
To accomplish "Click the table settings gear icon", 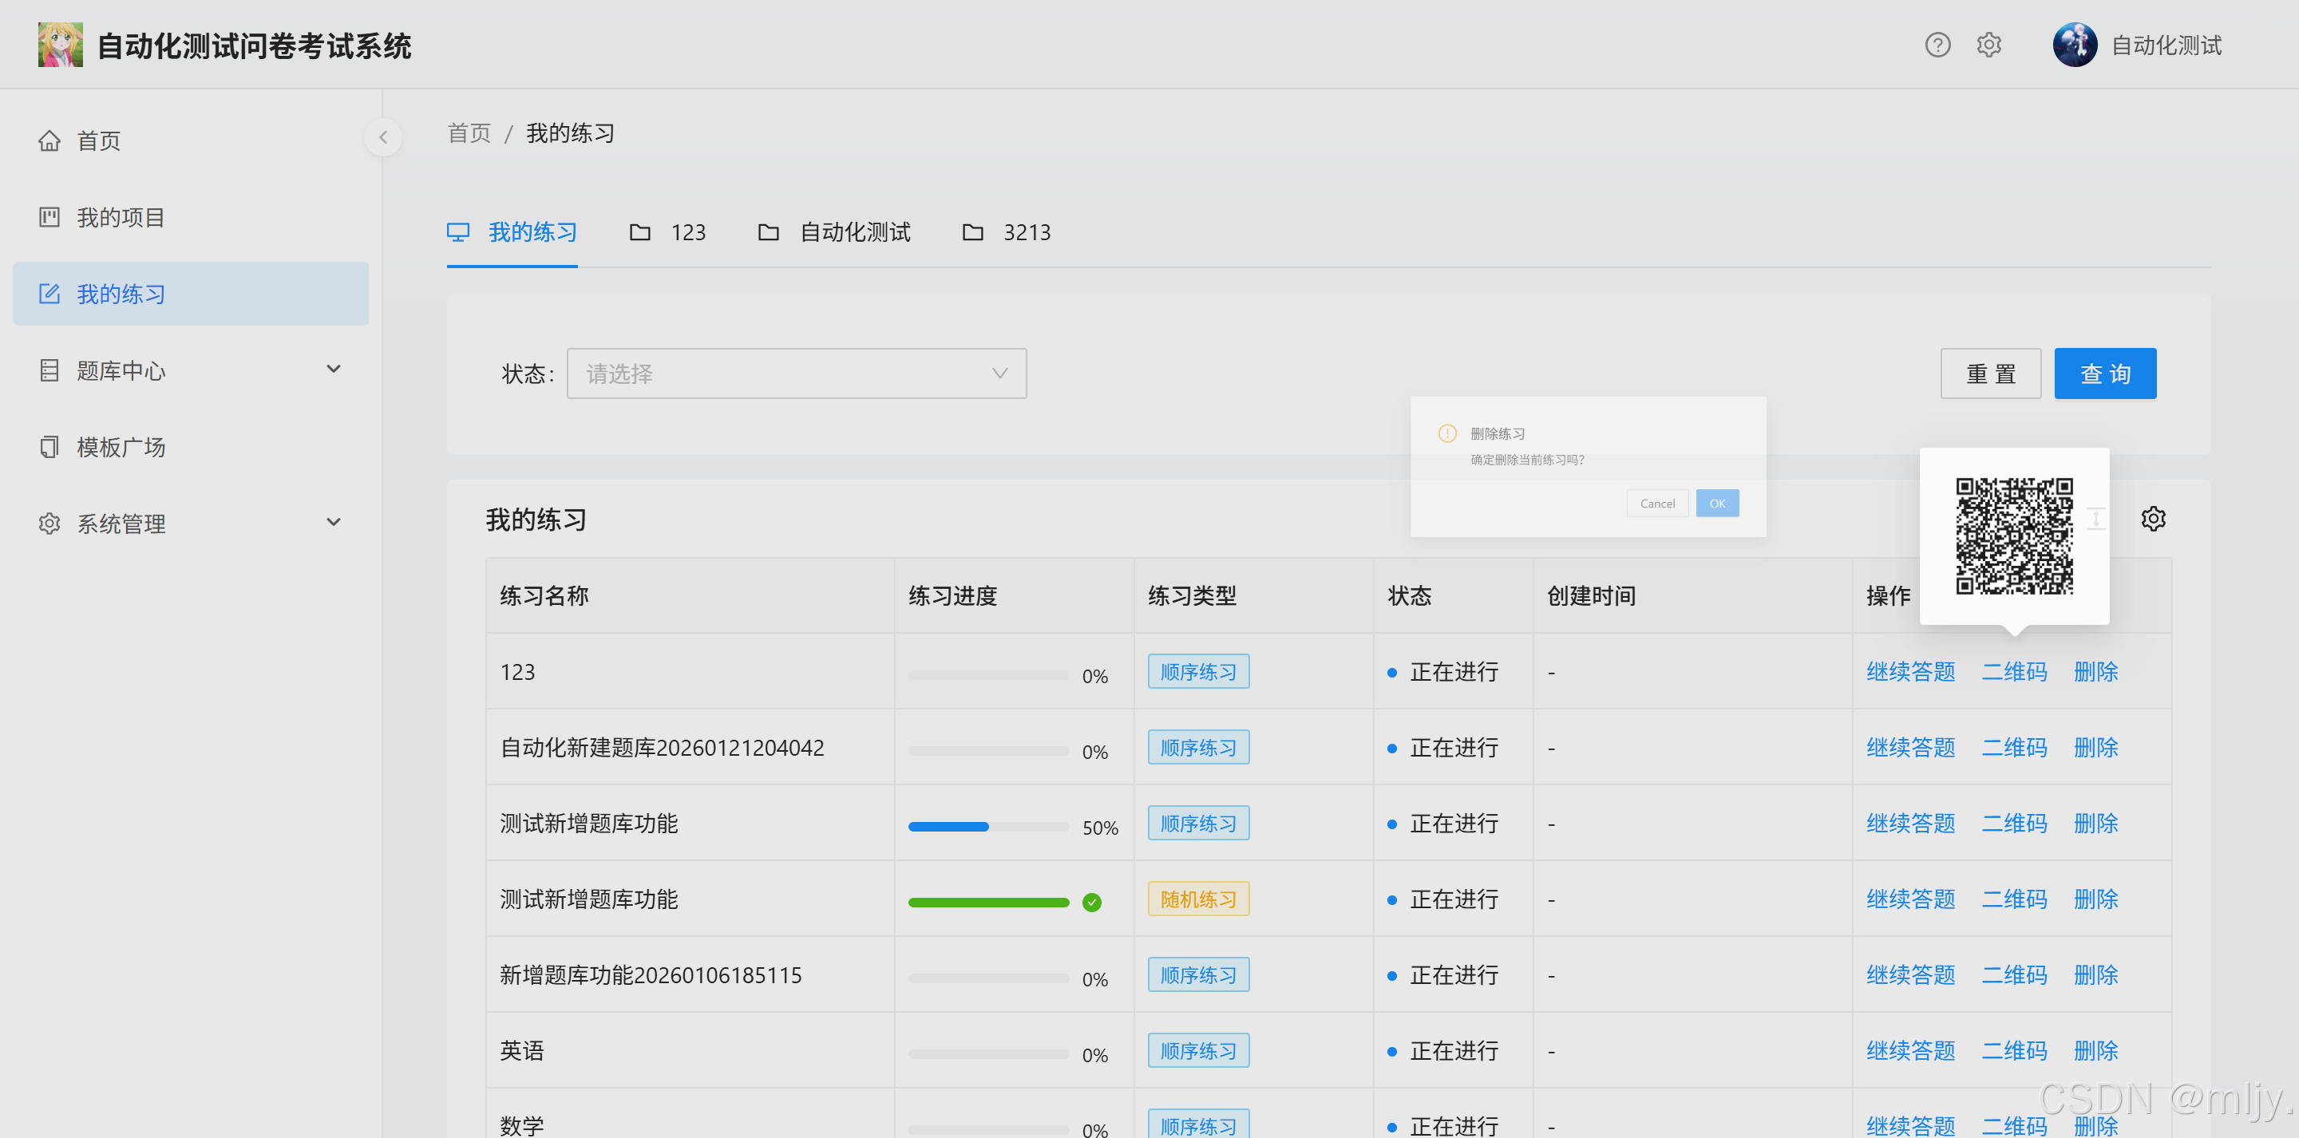I will point(2153,519).
